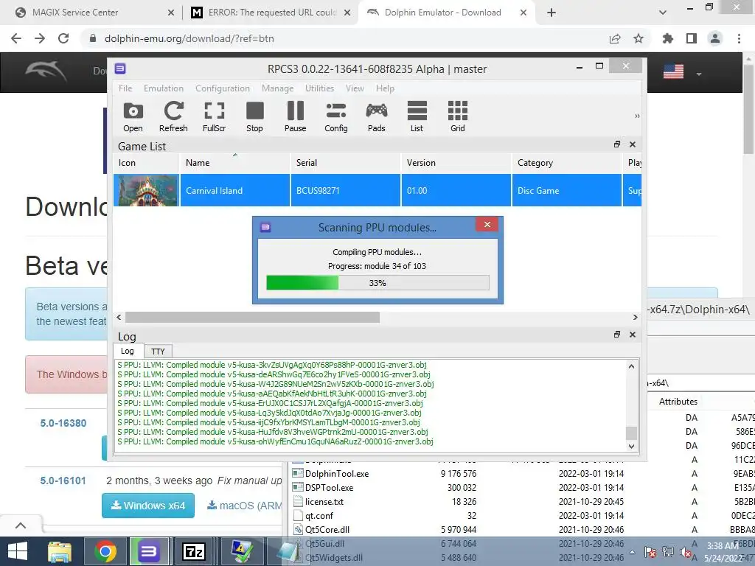Image resolution: width=755 pixels, height=566 pixels.
Task: Select DolphinTool.exe in 7-Zip window
Action: pos(337,474)
